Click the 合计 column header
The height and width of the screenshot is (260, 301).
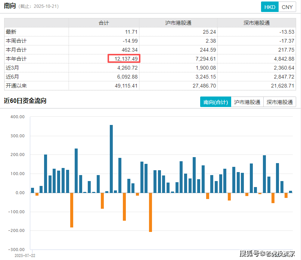click(x=104, y=23)
